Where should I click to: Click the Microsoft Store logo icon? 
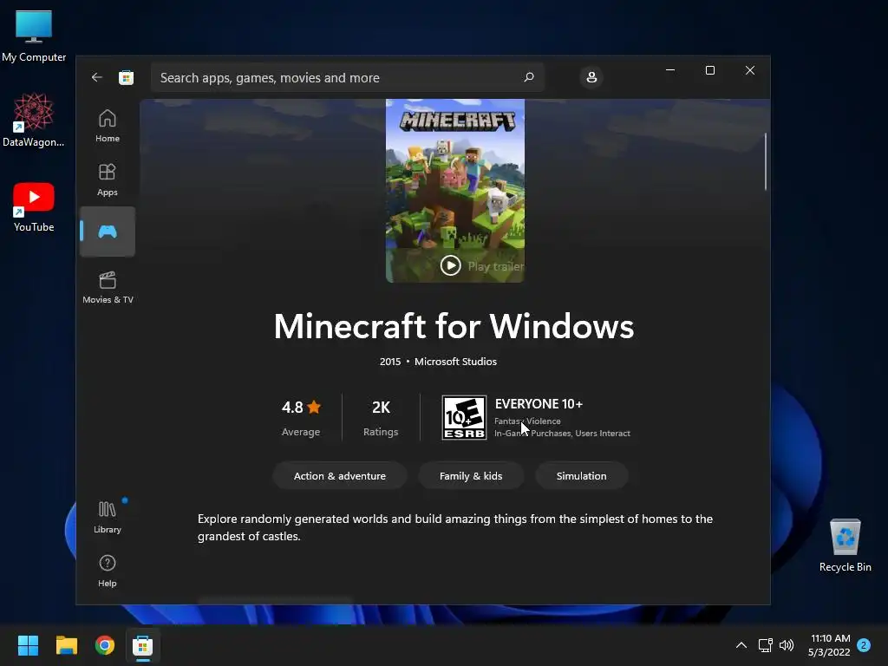pyautogui.click(x=127, y=77)
